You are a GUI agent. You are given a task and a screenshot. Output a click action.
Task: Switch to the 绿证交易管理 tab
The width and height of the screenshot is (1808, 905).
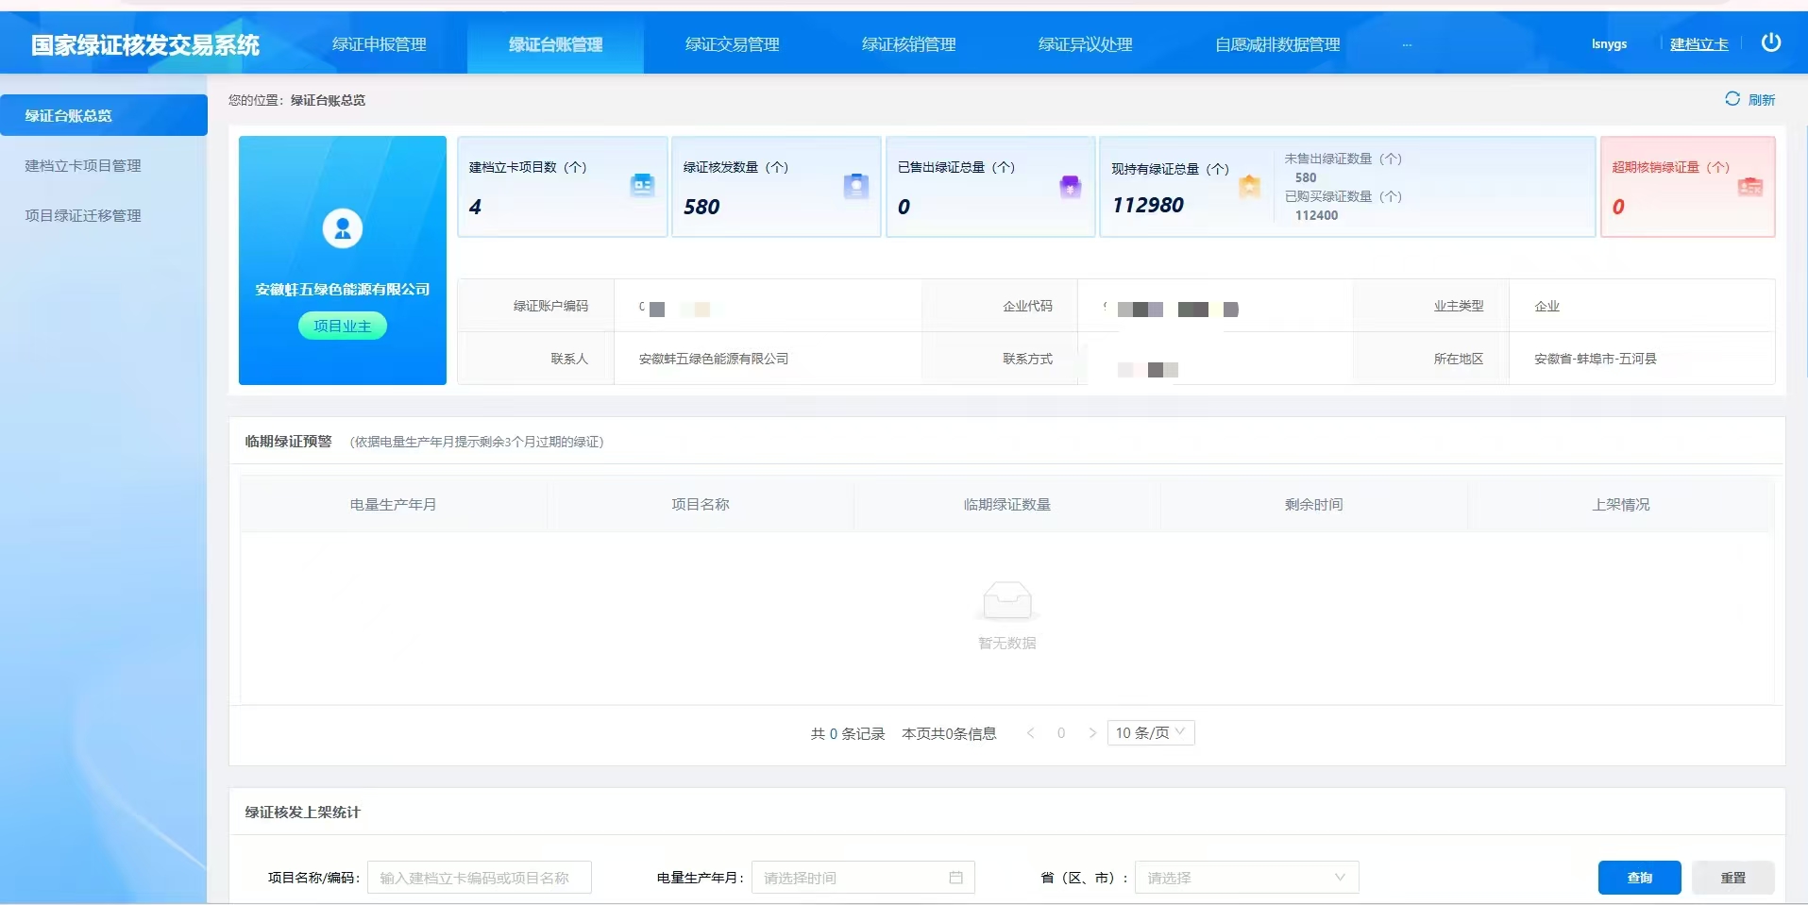tap(732, 44)
